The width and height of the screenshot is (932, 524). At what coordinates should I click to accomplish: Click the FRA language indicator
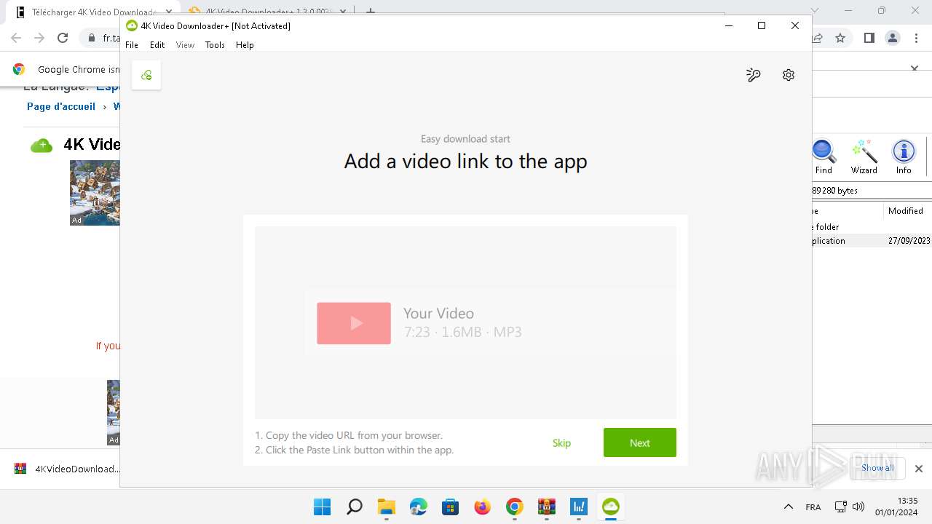pos(813,507)
